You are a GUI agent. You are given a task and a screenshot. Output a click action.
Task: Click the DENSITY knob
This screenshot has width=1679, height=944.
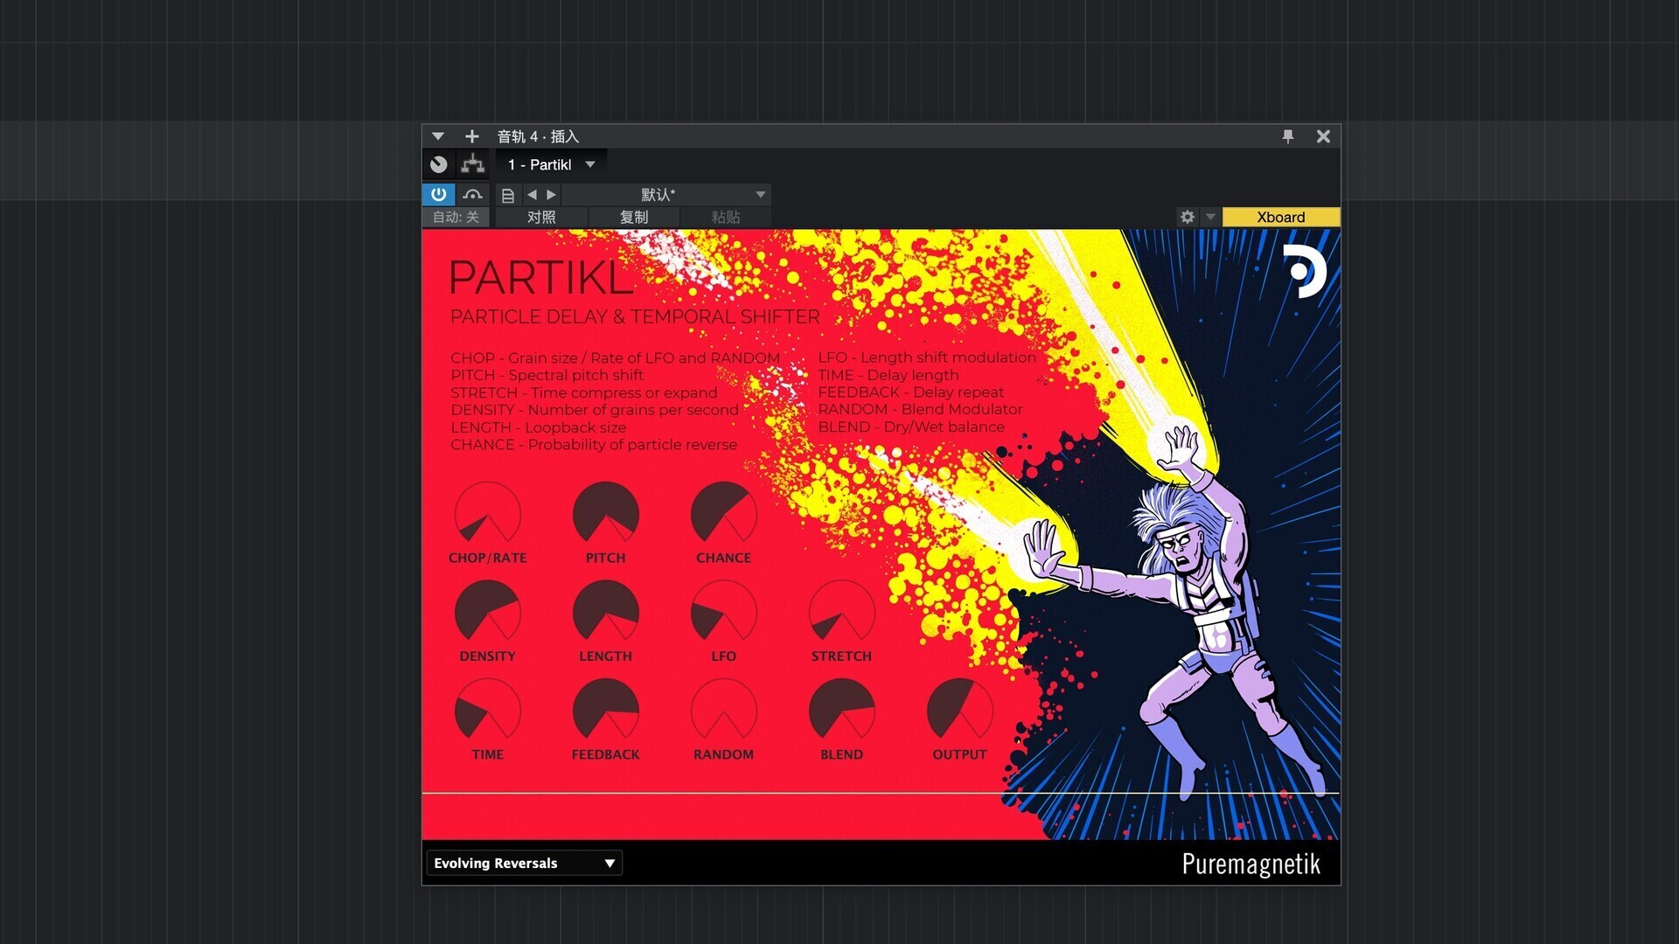[x=488, y=613]
